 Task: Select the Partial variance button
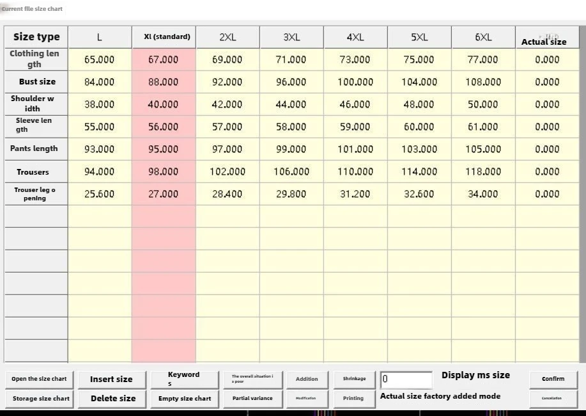click(x=252, y=398)
